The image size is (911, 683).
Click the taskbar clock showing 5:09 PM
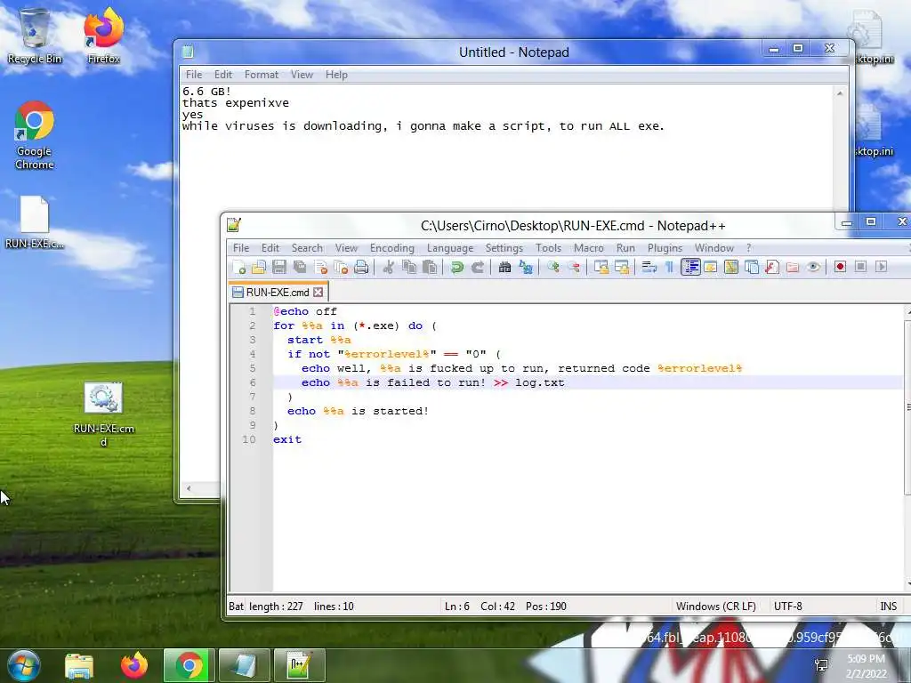[866, 666]
